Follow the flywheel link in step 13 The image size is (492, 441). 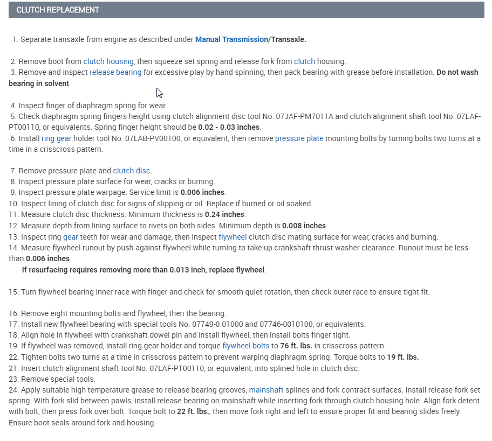tap(233, 237)
